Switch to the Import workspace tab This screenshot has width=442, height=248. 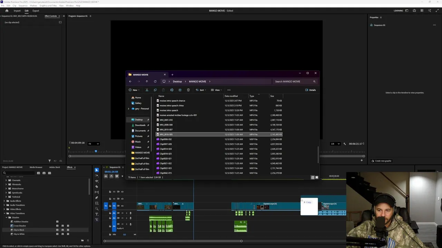click(x=17, y=11)
